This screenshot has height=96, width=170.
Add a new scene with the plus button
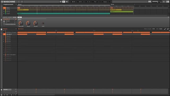click(x=134, y=4)
